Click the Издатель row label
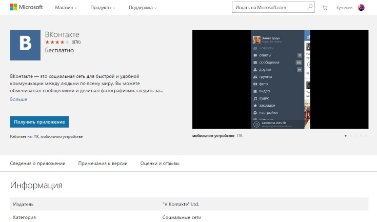The height and width of the screenshot is (222, 377). [23, 204]
